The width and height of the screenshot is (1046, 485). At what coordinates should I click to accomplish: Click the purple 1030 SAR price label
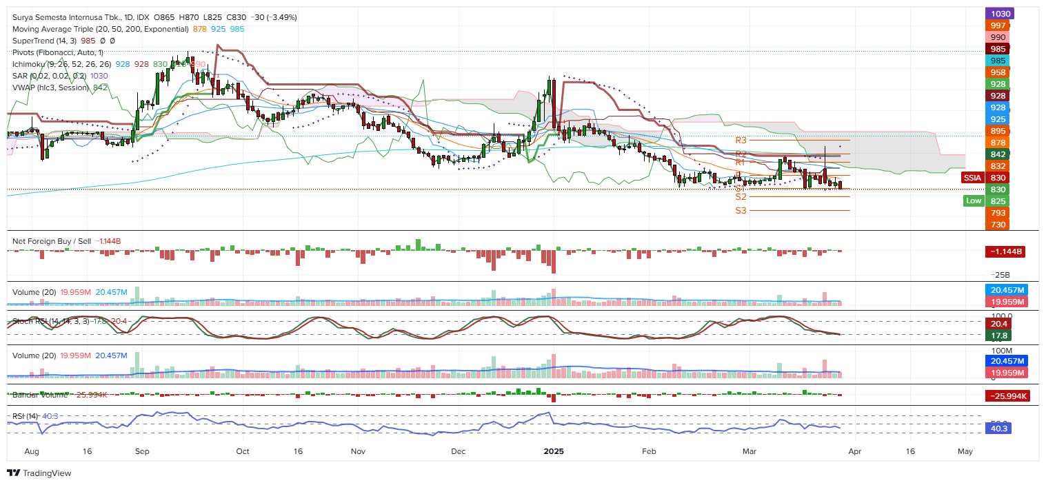pyautogui.click(x=1000, y=14)
